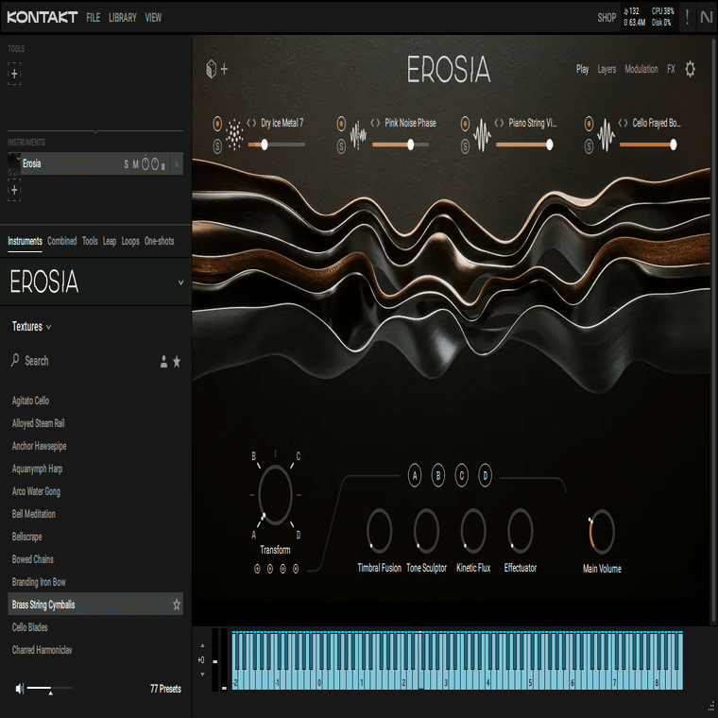This screenshot has width=718, height=718.
Task: Browse Cello Frayed Bo... source arrows
Action: coord(624,123)
